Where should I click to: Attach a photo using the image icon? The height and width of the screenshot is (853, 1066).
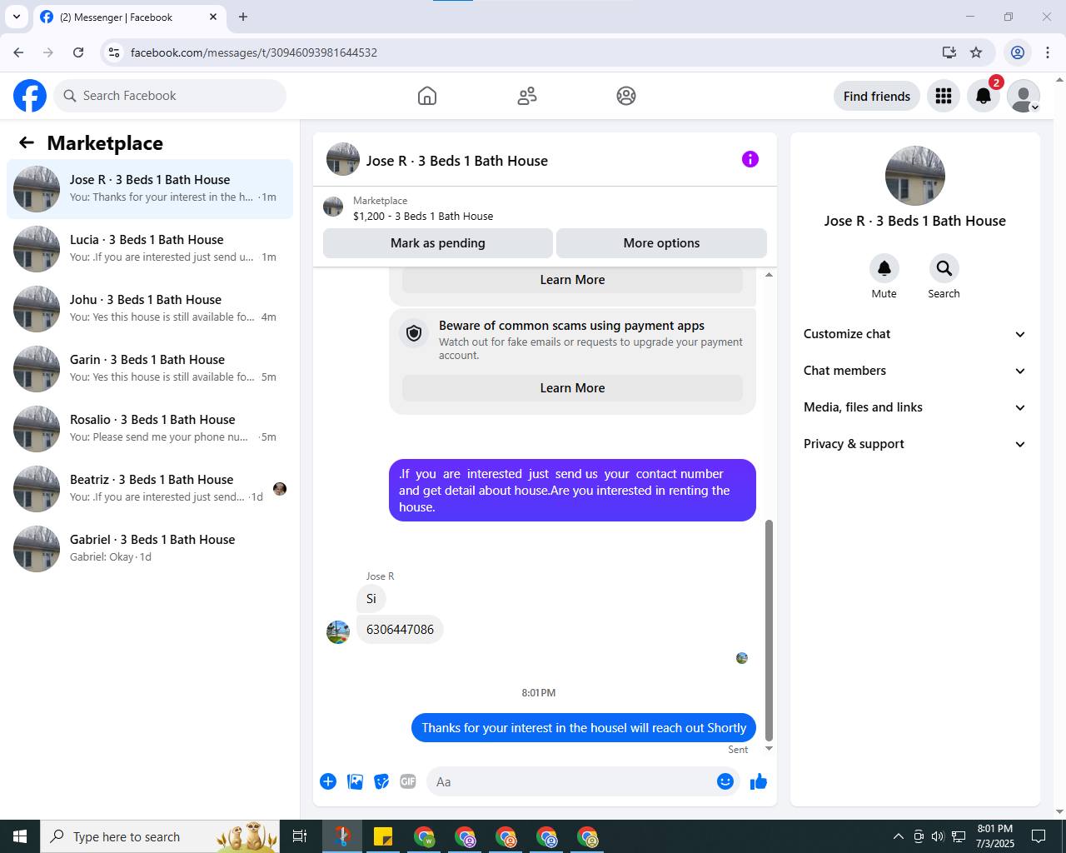click(355, 781)
